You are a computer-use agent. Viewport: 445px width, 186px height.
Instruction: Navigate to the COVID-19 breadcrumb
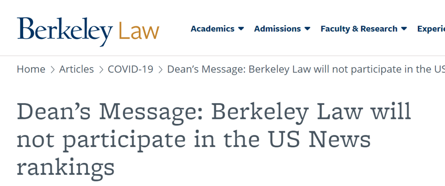click(130, 69)
